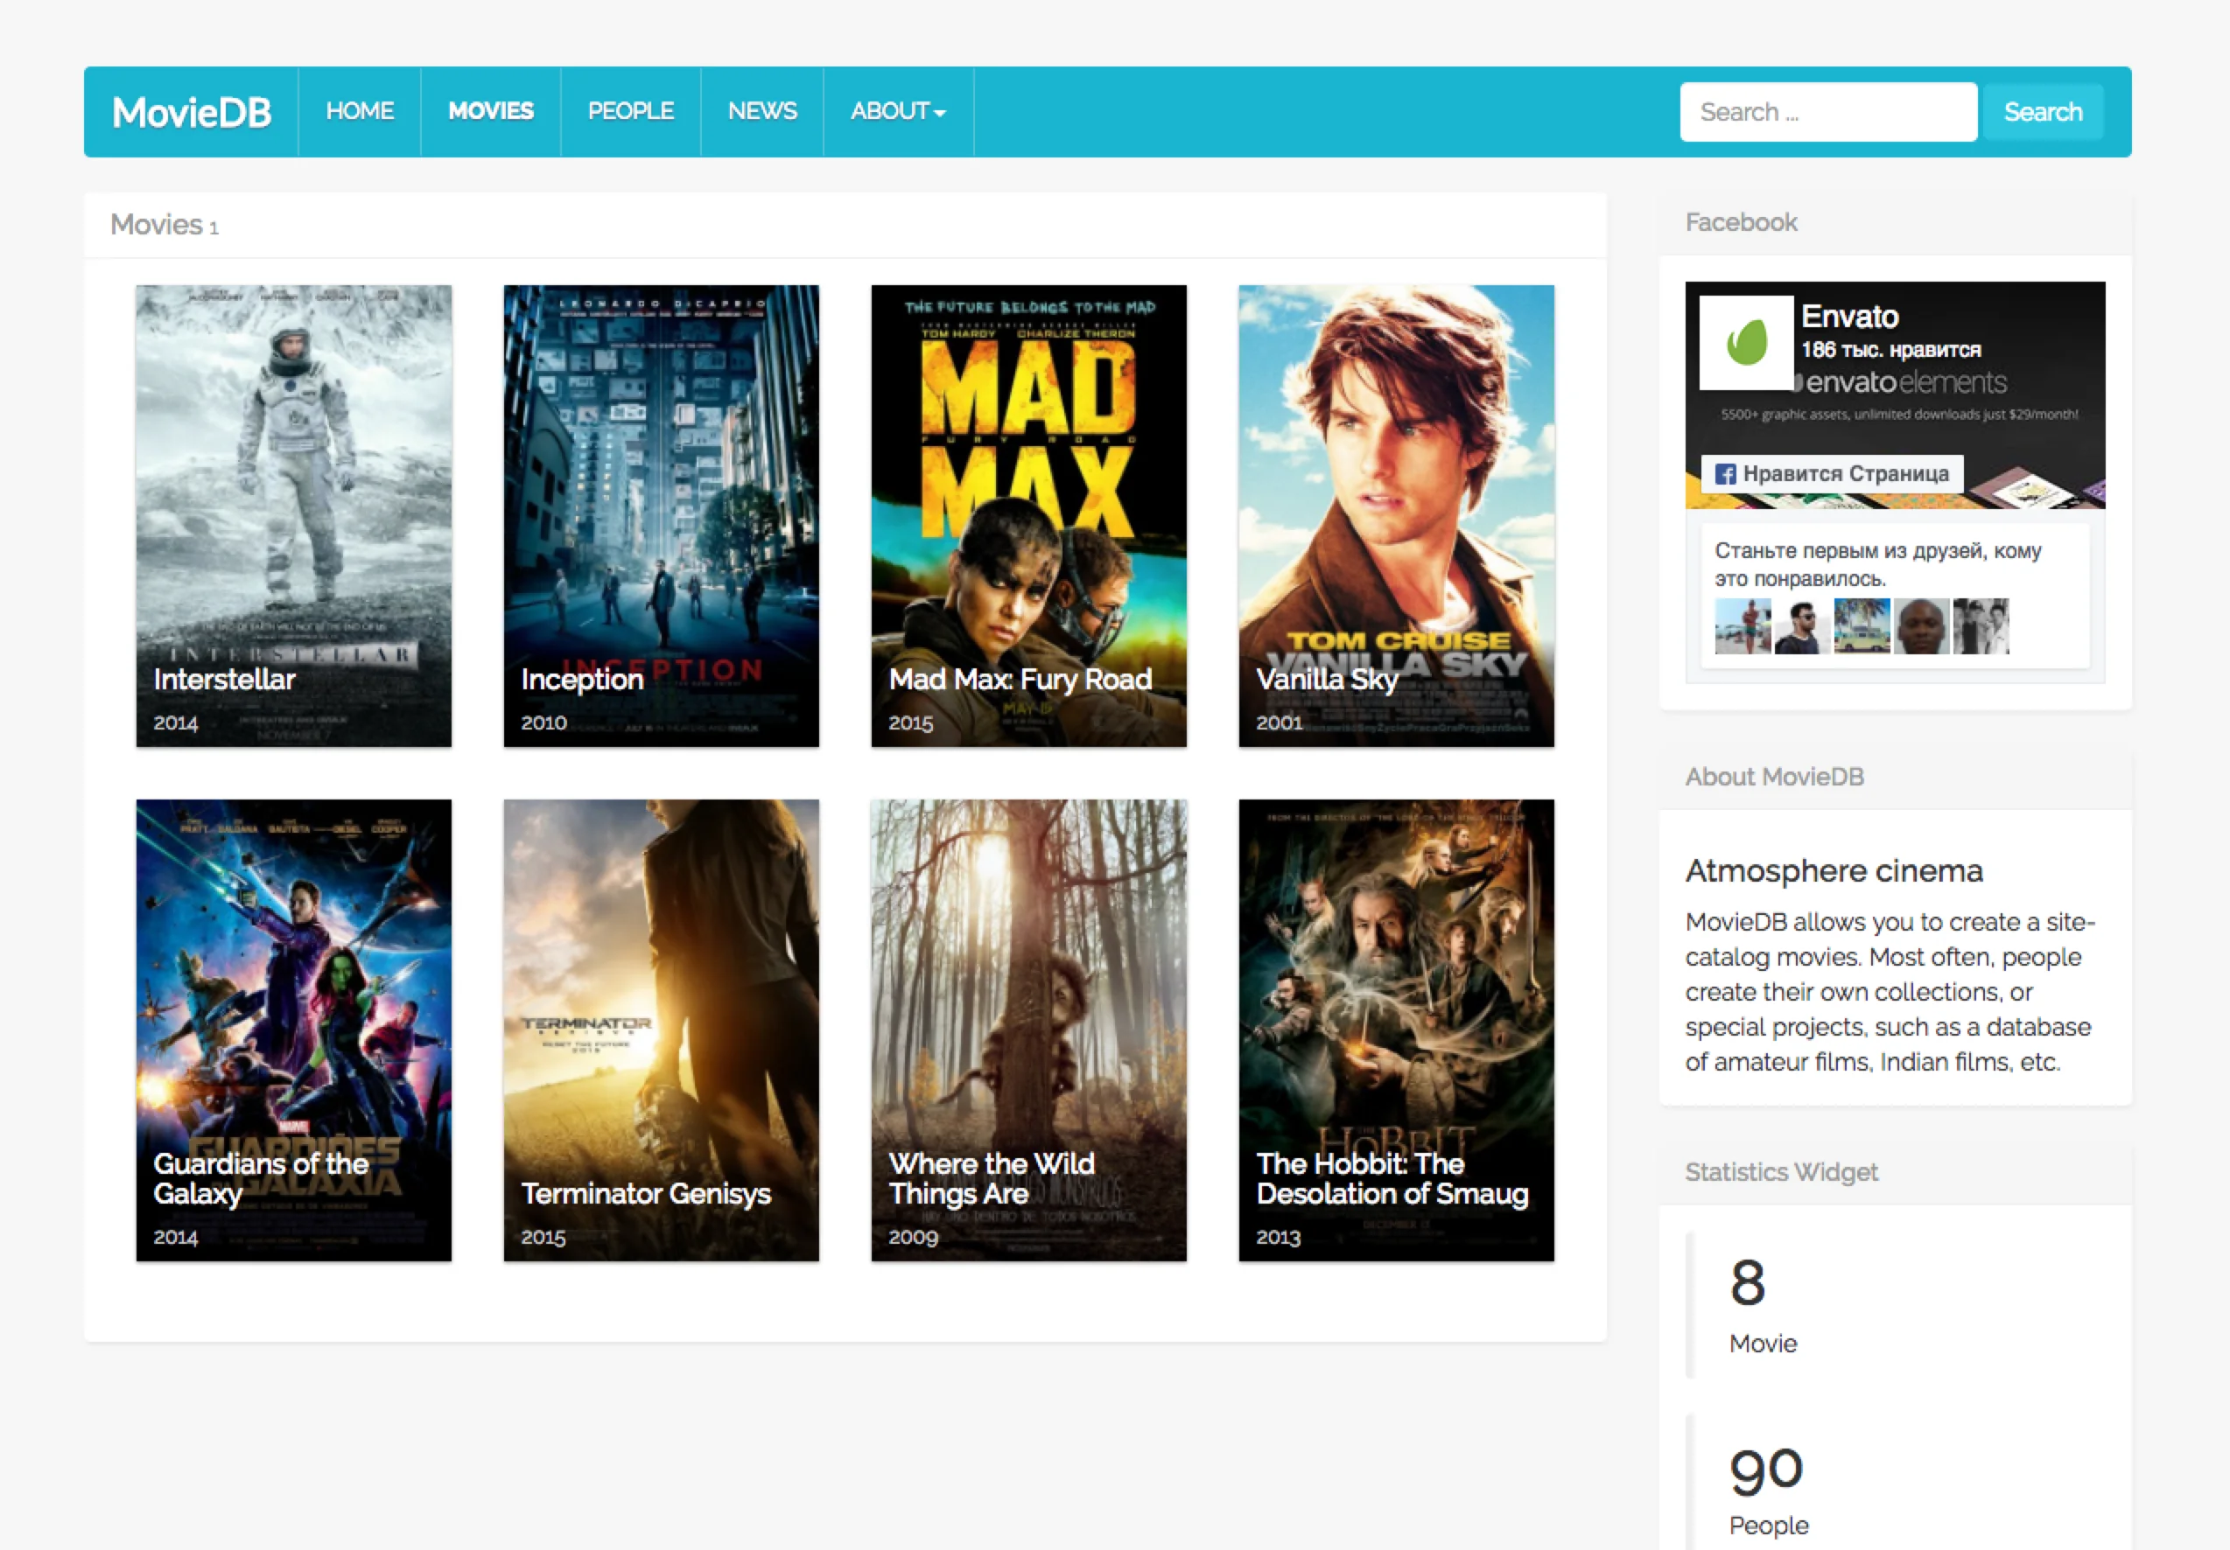Click the palm tree avatar in Facebook widget

(1862, 626)
